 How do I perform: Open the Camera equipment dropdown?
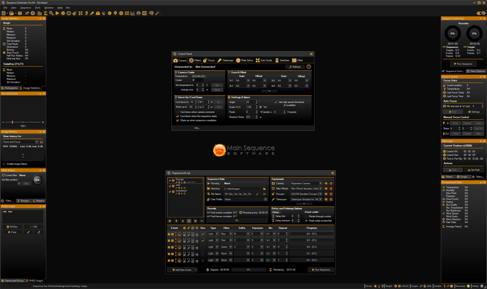321,184
